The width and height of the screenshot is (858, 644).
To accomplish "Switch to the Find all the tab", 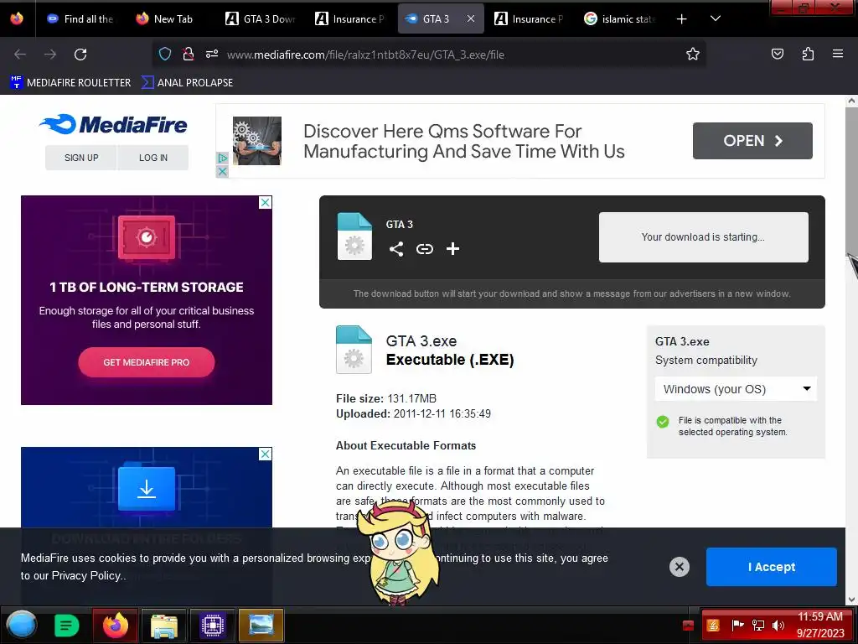I will pos(80,18).
